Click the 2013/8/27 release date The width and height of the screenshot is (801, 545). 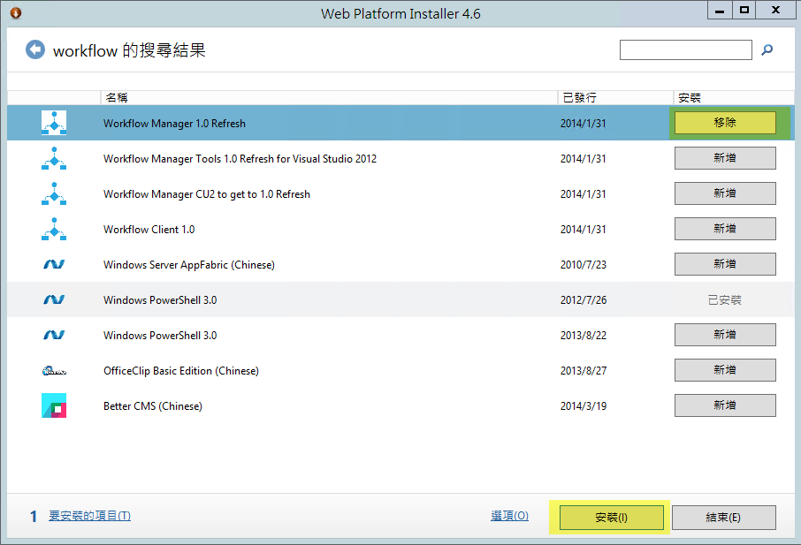point(584,371)
